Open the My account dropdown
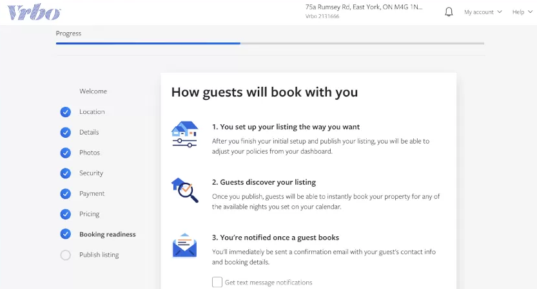The height and width of the screenshot is (289, 537). (x=483, y=12)
